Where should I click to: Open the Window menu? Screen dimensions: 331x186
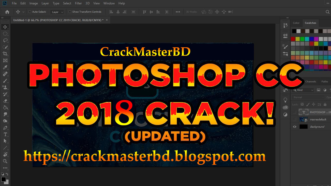(x=109, y=3)
